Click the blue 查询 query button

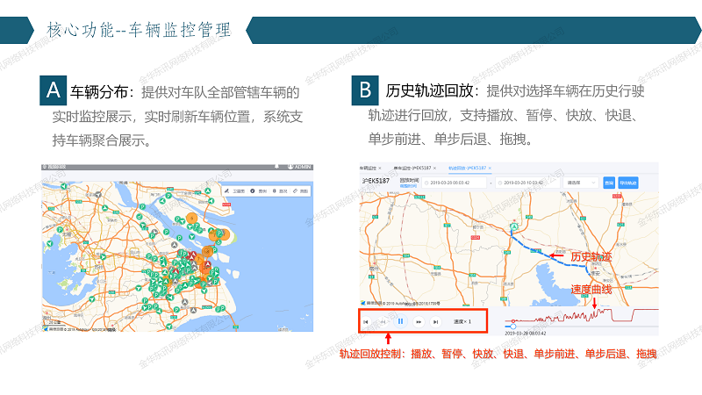[609, 183]
